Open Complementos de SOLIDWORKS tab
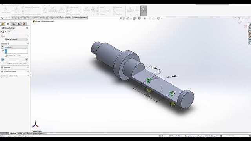The image size is (251, 141). (60, 18)
